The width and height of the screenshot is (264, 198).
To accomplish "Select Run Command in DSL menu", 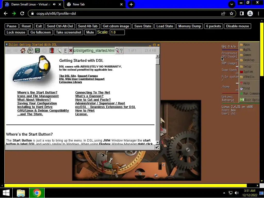I will (250, 94).
